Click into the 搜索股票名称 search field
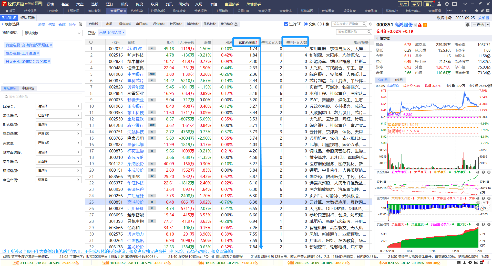492x266 pixels. point(354,32)
